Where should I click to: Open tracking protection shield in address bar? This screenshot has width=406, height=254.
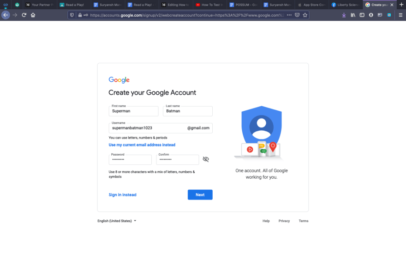[72, 15]
